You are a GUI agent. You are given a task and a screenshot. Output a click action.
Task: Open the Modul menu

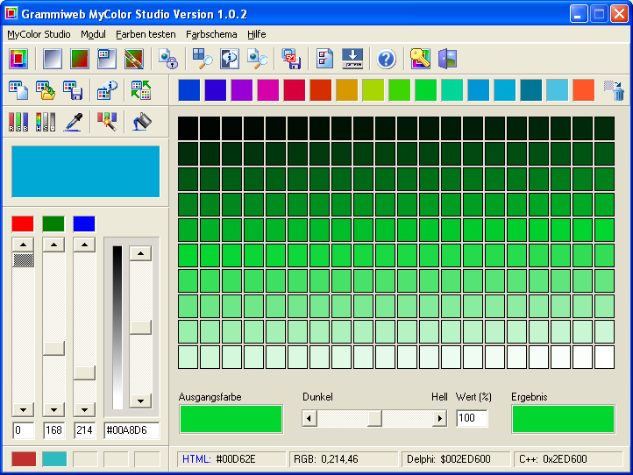pyautogui.click(x=93, y=34)
